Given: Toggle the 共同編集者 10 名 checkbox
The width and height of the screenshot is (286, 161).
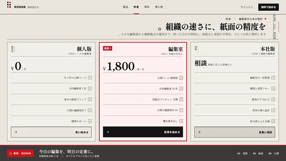Looking at the screenshot, I should pyautogui.click(x=181, y=88).
